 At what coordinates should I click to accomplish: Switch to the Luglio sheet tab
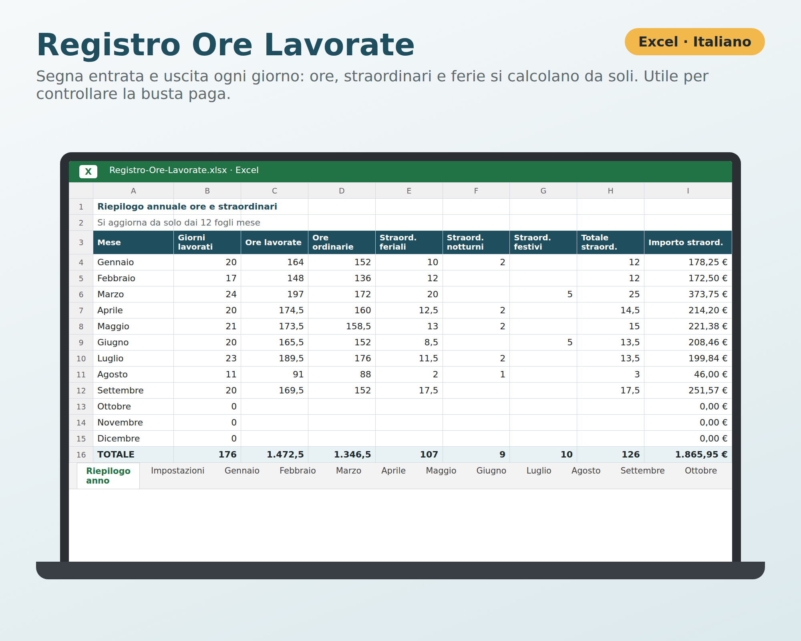[x=539, y=471]
